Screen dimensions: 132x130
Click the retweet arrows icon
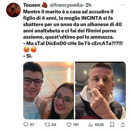[48, 125]
